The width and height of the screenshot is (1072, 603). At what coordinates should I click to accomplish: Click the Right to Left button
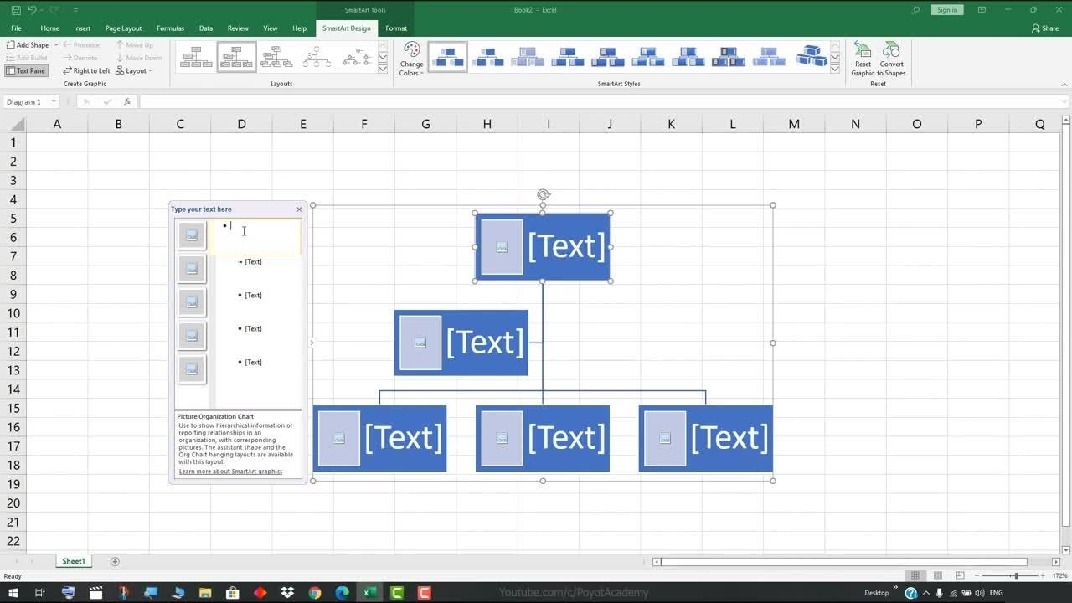(x=86, y=70)
